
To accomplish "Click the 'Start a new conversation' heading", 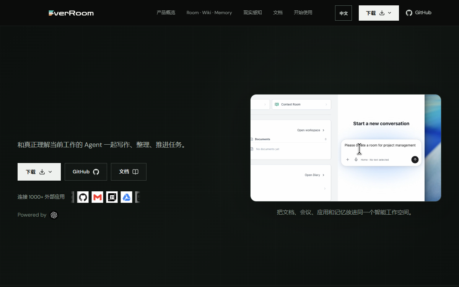I will 381,124.
